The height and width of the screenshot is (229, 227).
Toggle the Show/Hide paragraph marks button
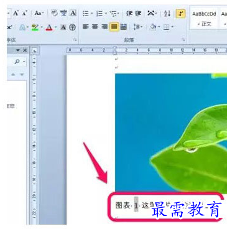coord(180,14)
